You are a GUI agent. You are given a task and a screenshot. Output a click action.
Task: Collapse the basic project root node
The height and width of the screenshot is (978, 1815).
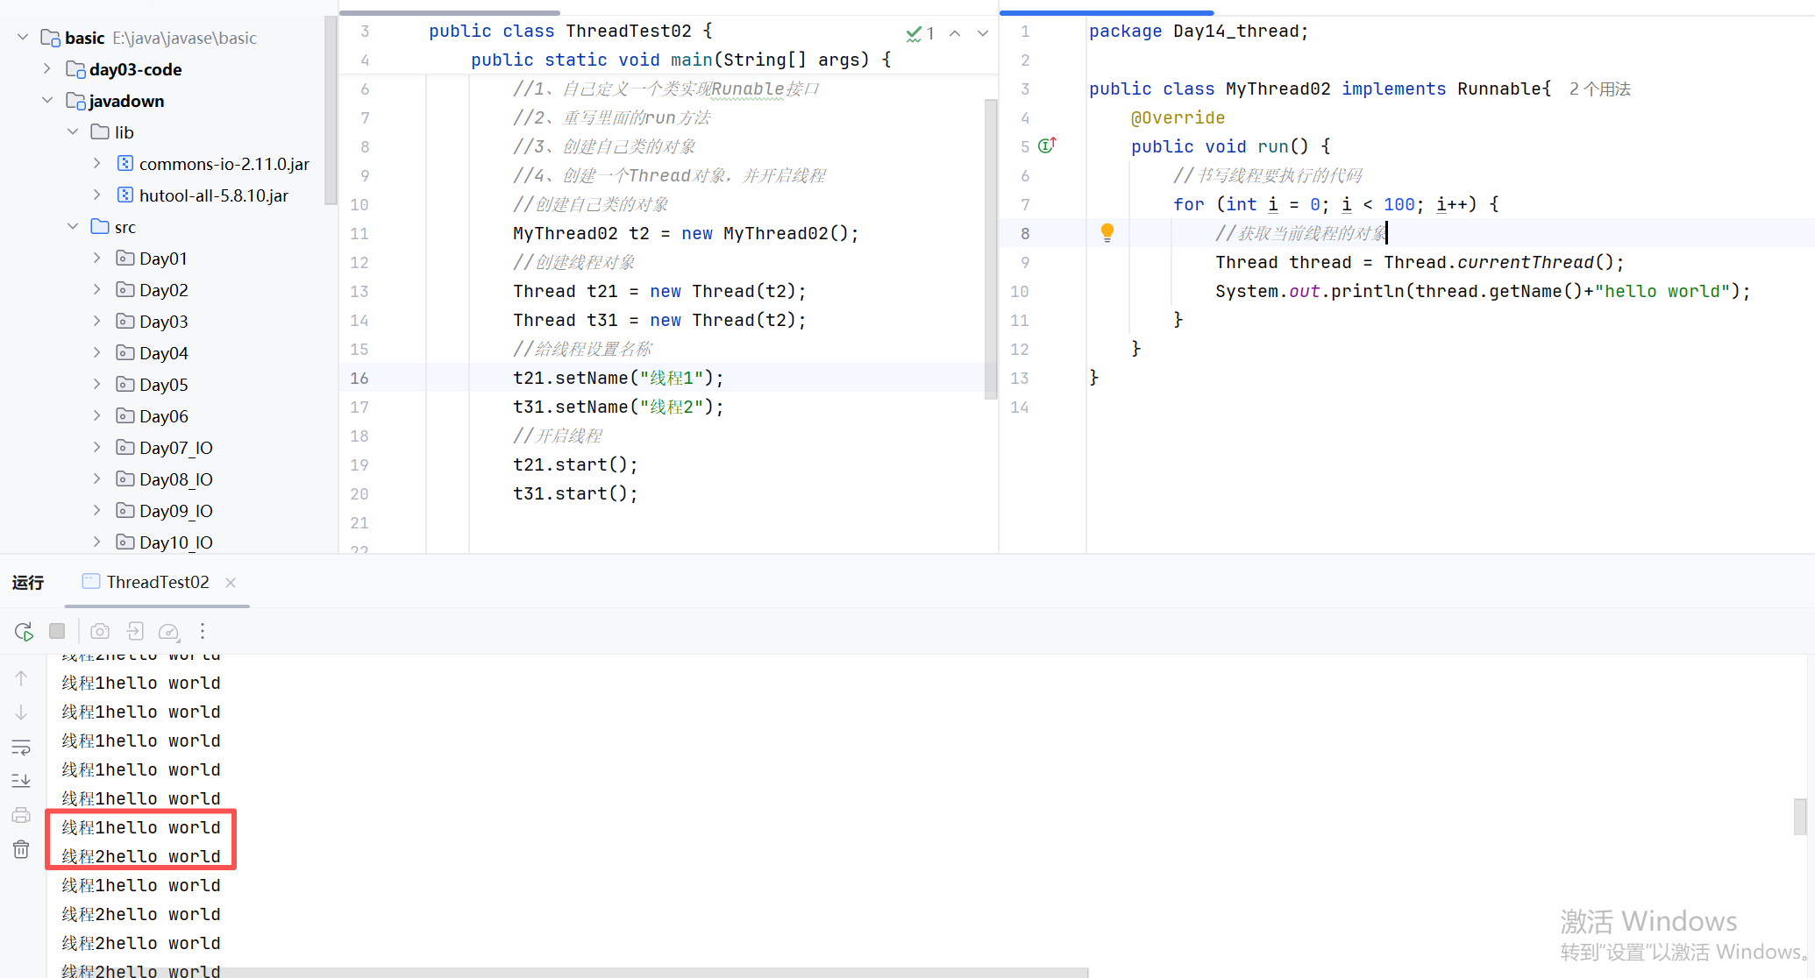tap(23, 37)
